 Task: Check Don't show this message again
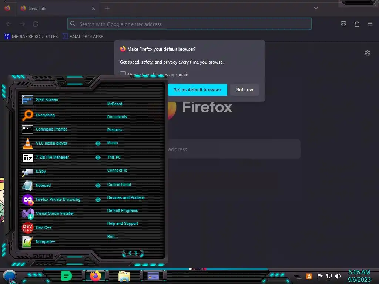coord(123,74)
